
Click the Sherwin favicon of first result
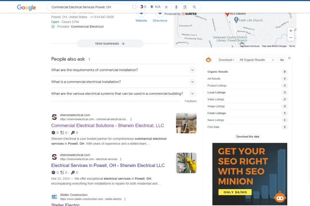click(54, 117)
